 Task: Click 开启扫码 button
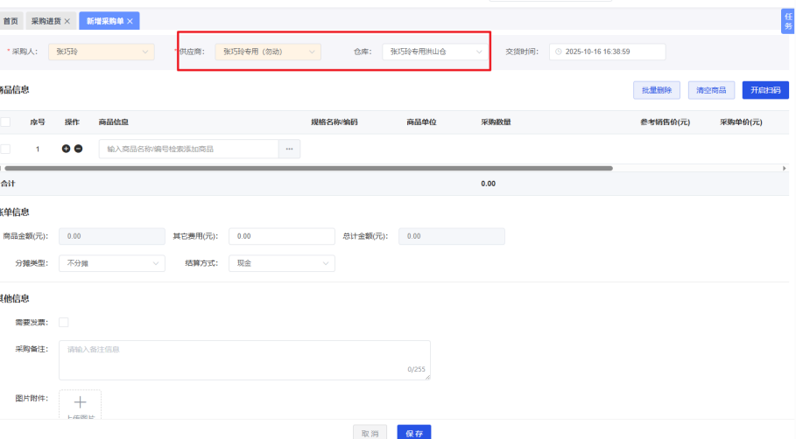[x=765, y=90]
